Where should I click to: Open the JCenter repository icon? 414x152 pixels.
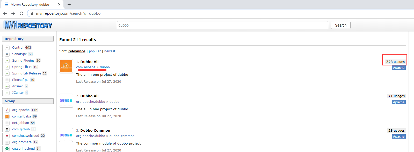click(7, 93)
